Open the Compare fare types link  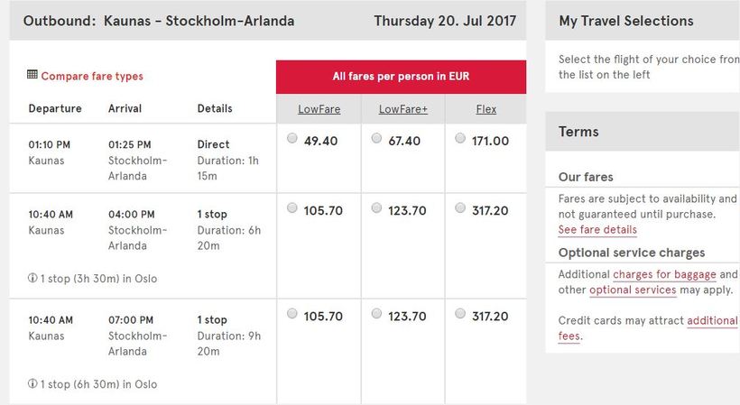click(92, 77)
